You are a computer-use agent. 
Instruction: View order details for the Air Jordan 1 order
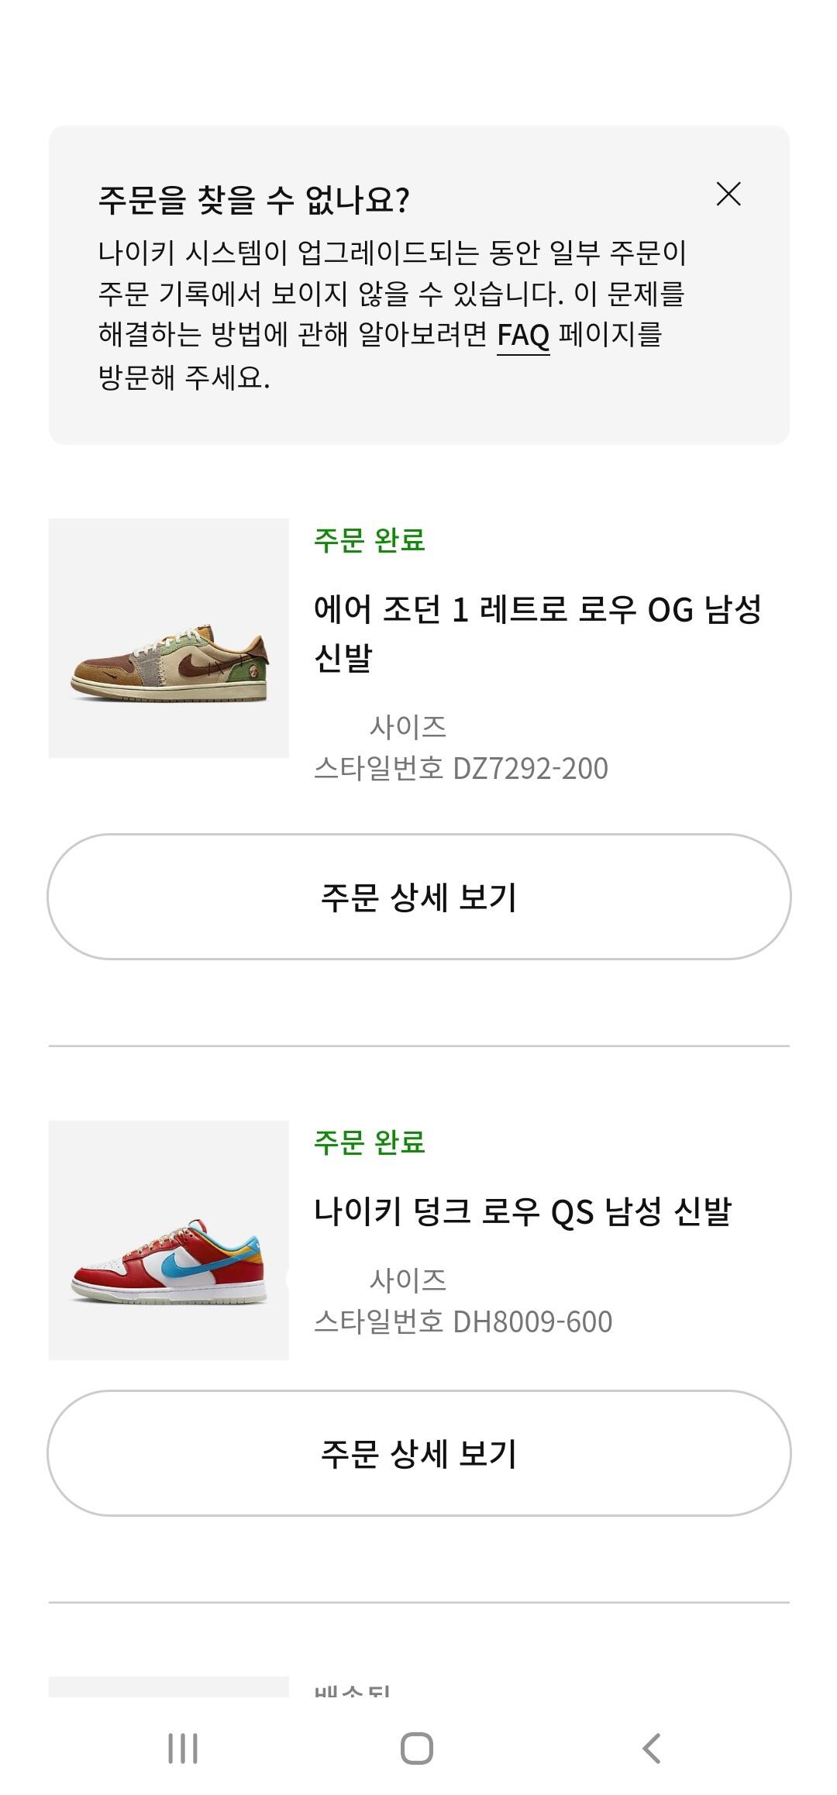coord(418,897)
